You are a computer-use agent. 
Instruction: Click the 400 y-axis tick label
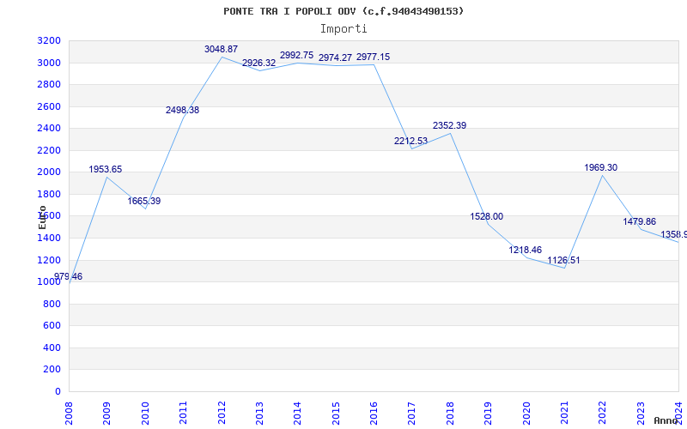[x=52, y=348]
